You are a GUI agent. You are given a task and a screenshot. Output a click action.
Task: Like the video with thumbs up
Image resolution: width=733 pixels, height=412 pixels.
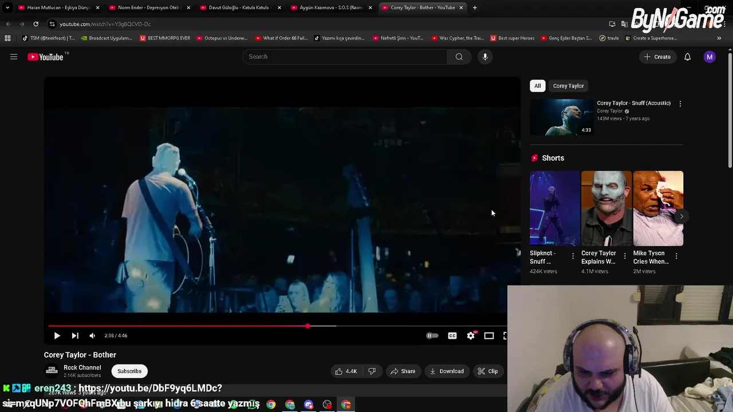346,371
